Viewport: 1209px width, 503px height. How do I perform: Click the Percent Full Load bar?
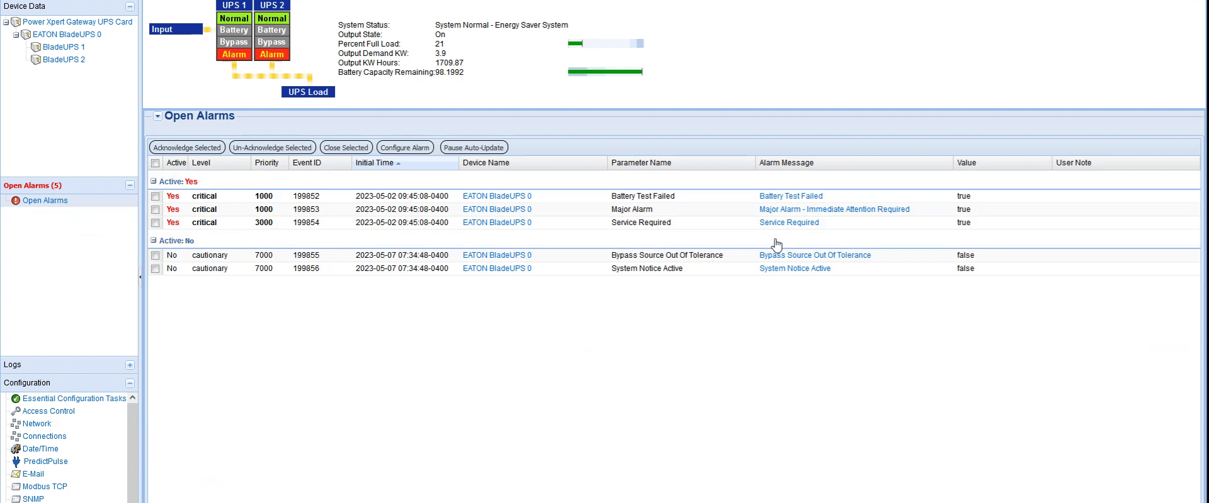606,43
